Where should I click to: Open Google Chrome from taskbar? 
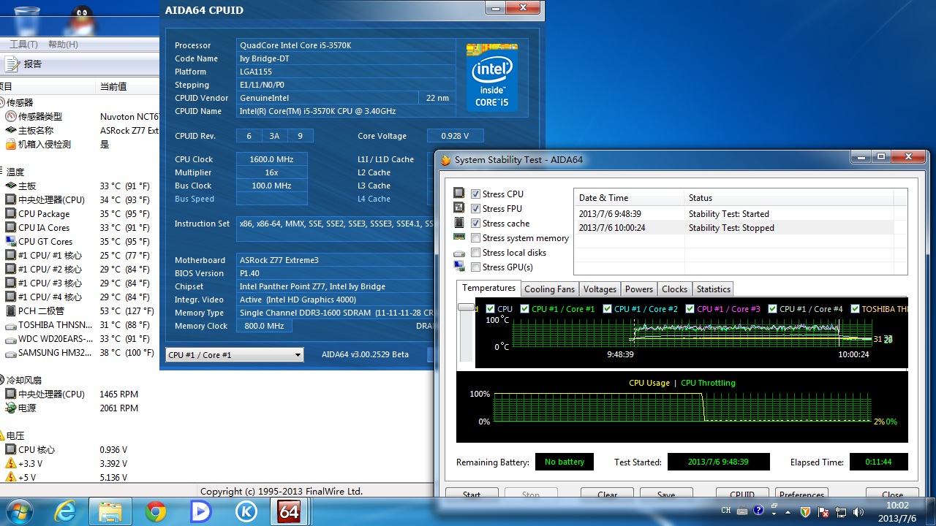tap(155, 511)
